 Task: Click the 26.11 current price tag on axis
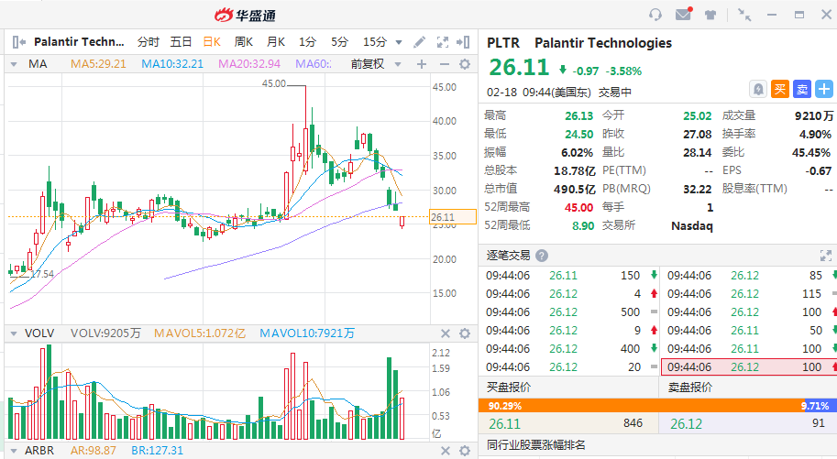pos(453,217)
